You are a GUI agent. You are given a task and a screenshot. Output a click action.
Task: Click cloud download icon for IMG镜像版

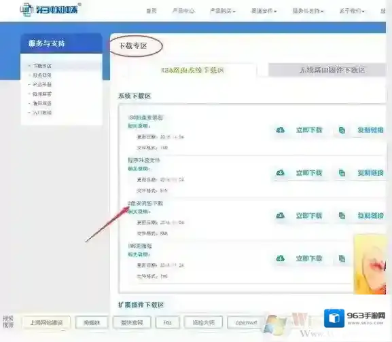[281, 259]
